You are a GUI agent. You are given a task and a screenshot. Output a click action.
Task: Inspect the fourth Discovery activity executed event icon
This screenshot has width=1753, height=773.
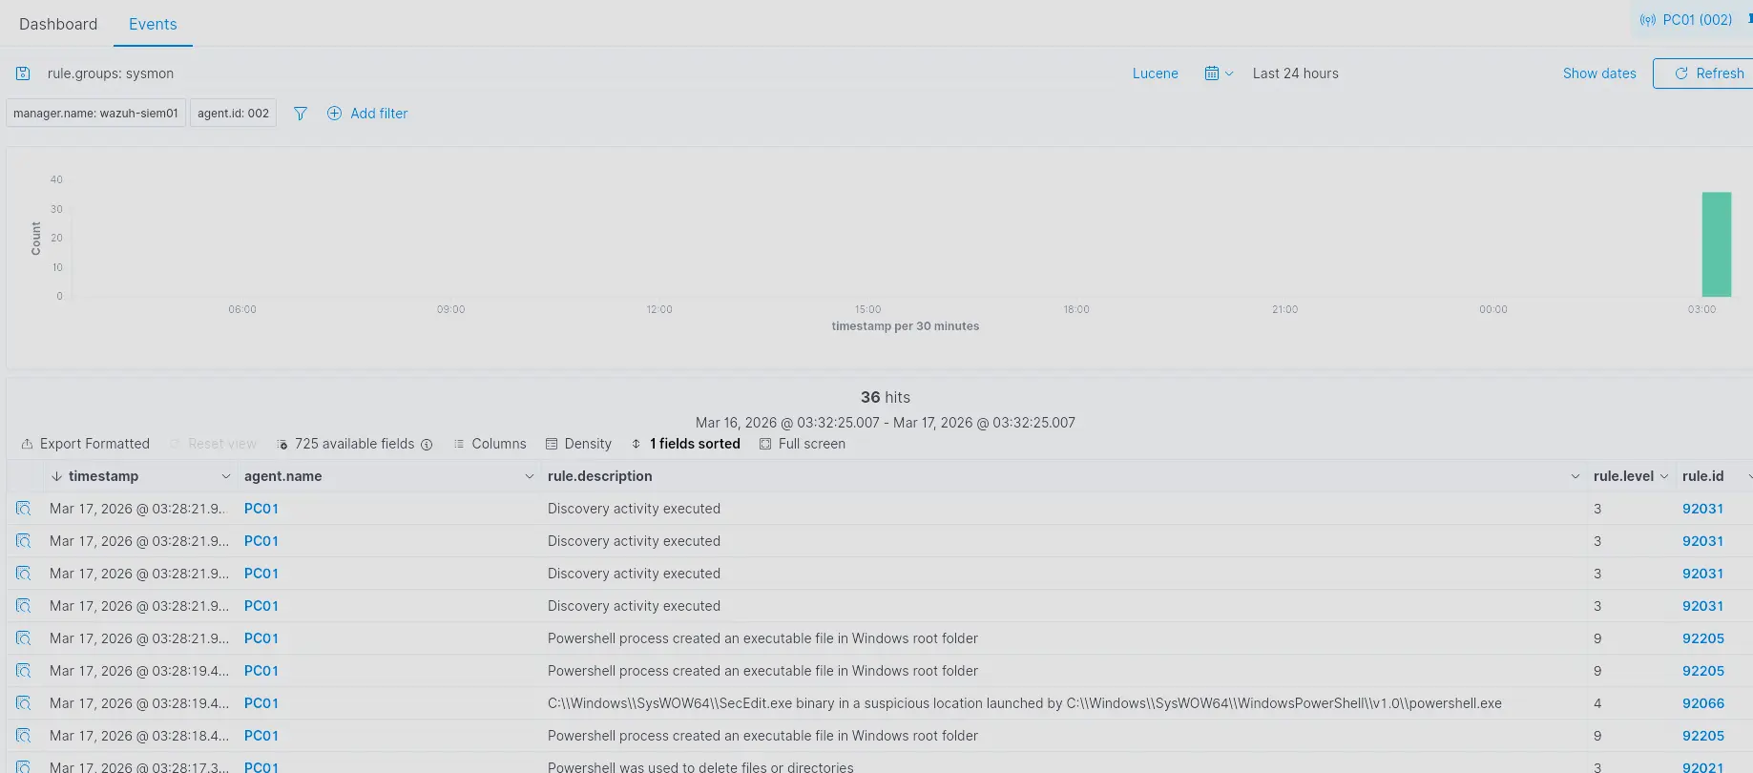[24, 606]
